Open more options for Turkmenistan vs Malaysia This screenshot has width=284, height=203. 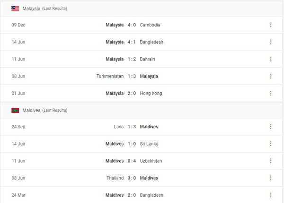click(271, 76)
